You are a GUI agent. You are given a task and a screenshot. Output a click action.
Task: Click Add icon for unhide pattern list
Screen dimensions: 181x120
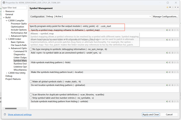coord(167,101)
